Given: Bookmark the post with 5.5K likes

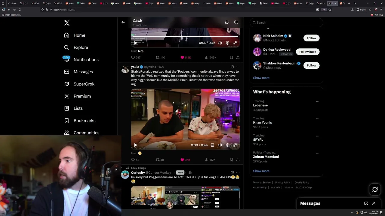Looking at the screenshot, I should click(x=231, y=57).
